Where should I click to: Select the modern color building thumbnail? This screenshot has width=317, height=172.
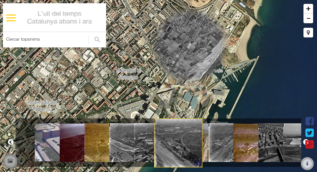pyautogui.click(x=47, y=142)
